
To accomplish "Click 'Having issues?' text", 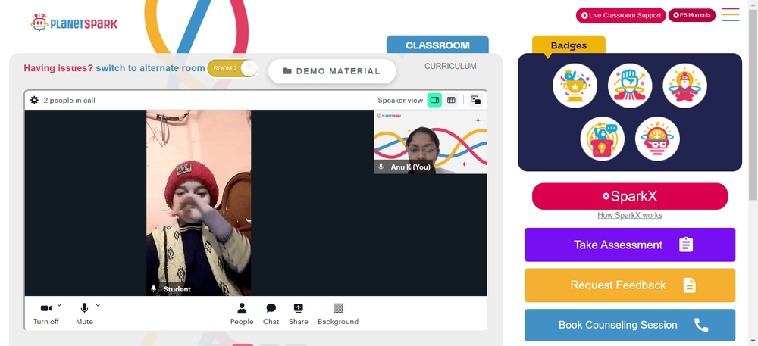I will [x=58, y=68].
